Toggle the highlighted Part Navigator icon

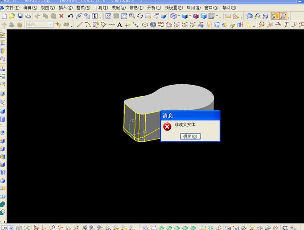(275, 16)
